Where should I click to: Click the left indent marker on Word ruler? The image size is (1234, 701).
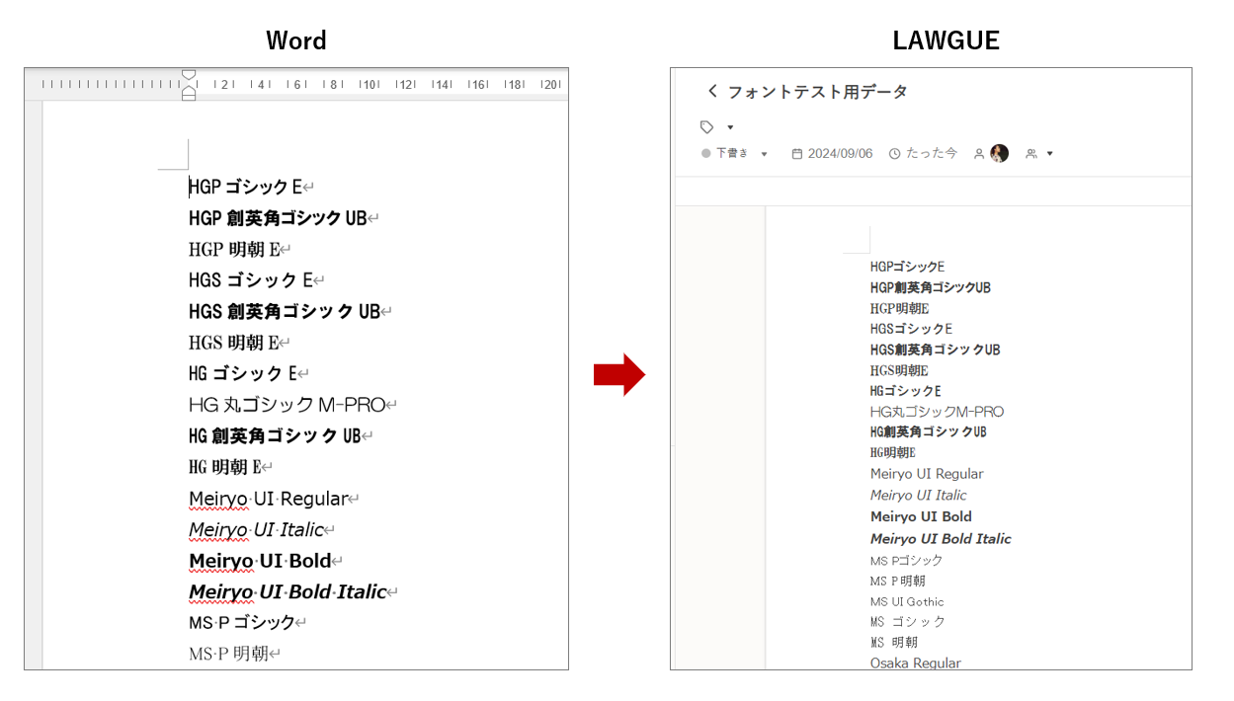189,94
